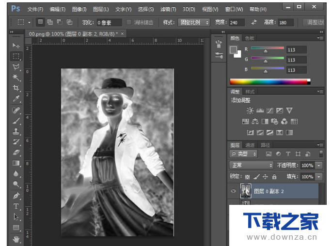
Task: Select the Magic Wand tool
Action: tap(16, 77)
